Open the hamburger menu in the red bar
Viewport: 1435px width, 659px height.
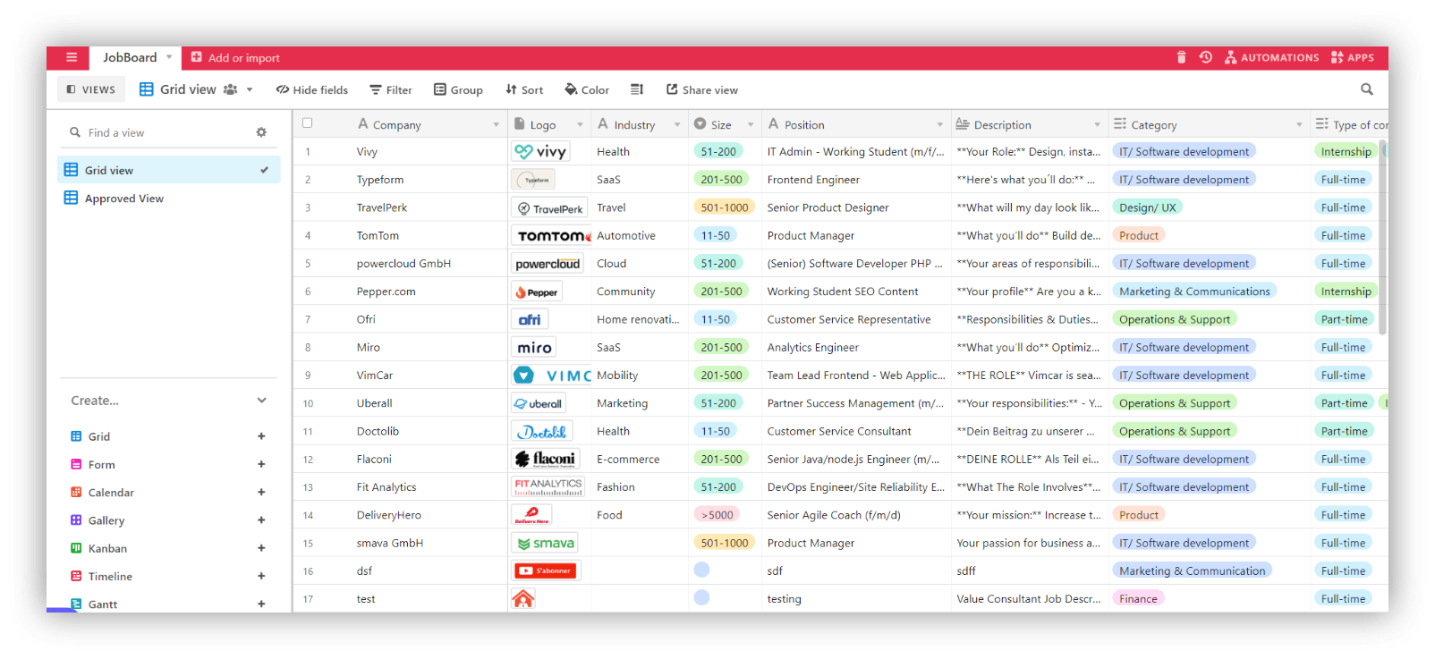(x=72, y=57)
